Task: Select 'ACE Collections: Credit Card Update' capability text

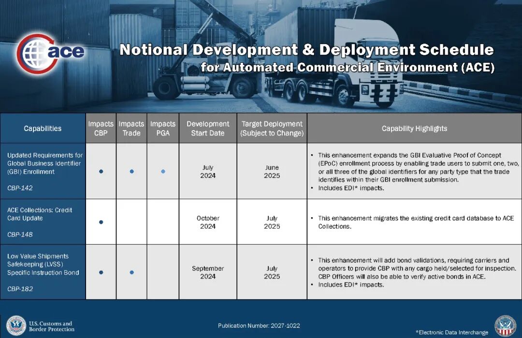Action: 40,214
